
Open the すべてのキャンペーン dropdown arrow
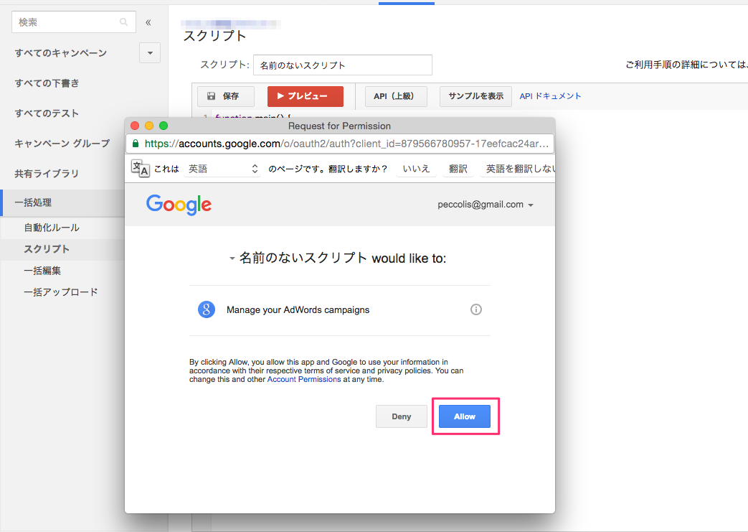pos(150,53)
